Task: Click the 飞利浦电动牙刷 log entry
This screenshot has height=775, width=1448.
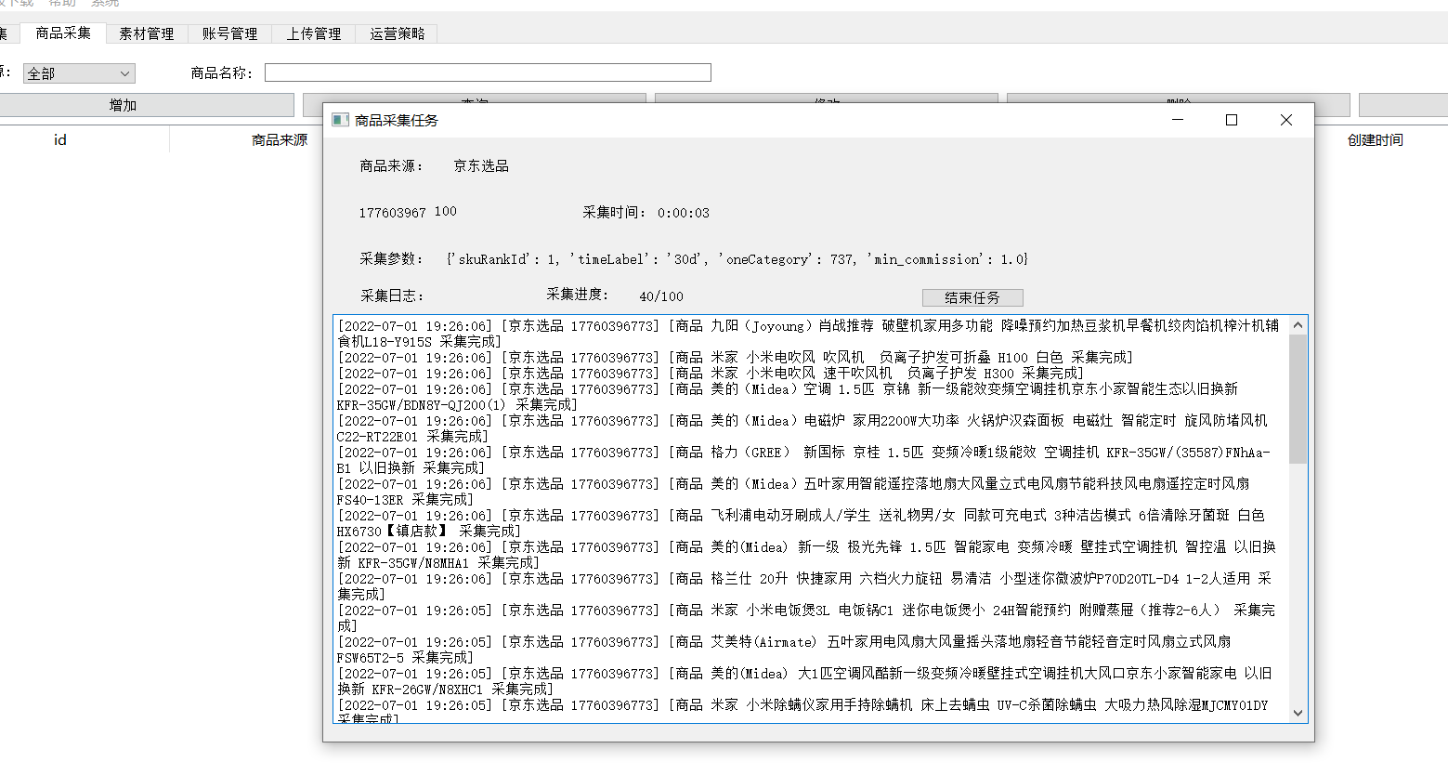Action: coord(801,523)
